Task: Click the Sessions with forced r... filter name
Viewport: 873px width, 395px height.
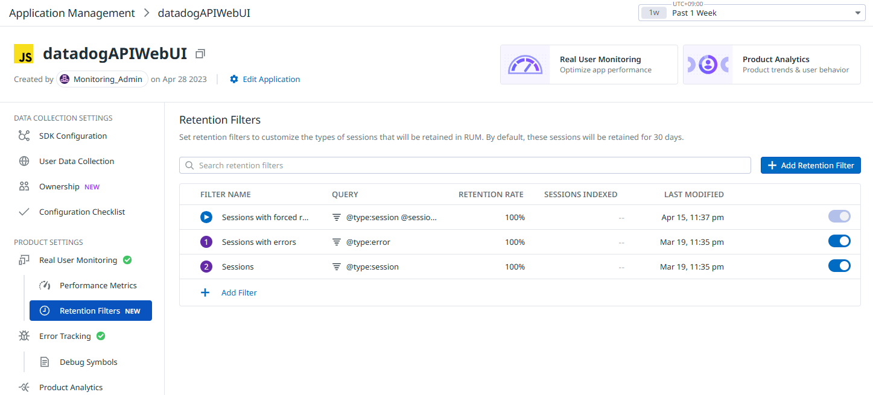Action: pyautogui.click(x=265, y=217)
